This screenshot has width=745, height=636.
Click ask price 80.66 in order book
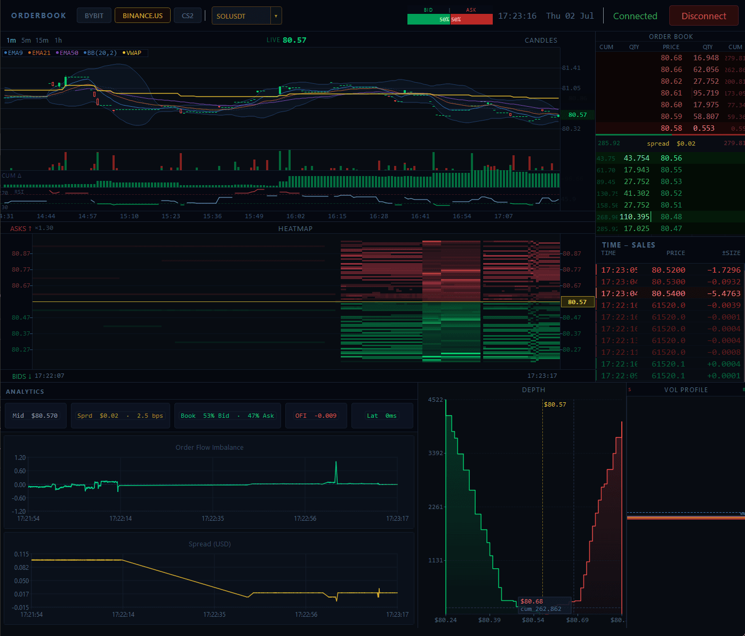[671, 69]
